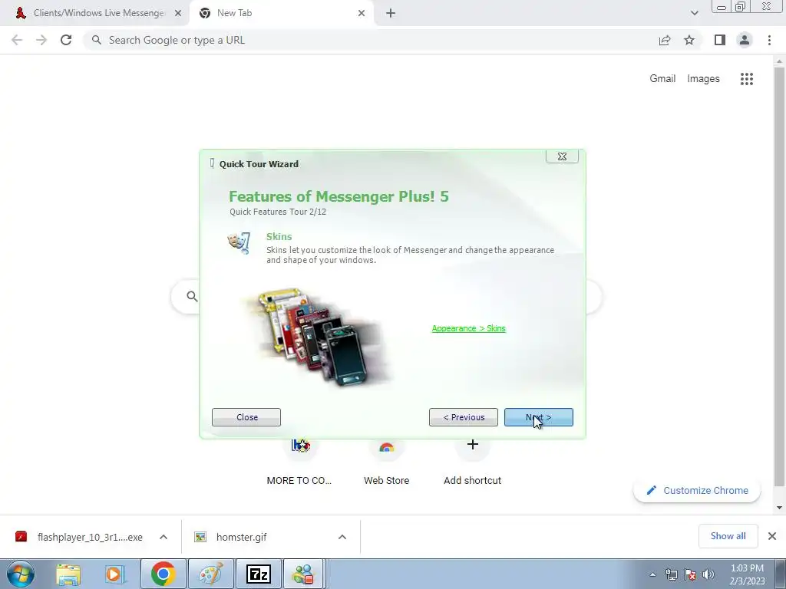Click the browser forward arrow
786x589 pixels.
tap(41, 40)
